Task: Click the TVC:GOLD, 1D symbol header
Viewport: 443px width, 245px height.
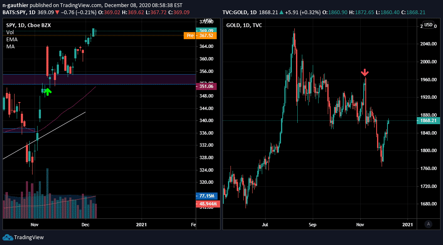Action: click(x=239, y=12)
